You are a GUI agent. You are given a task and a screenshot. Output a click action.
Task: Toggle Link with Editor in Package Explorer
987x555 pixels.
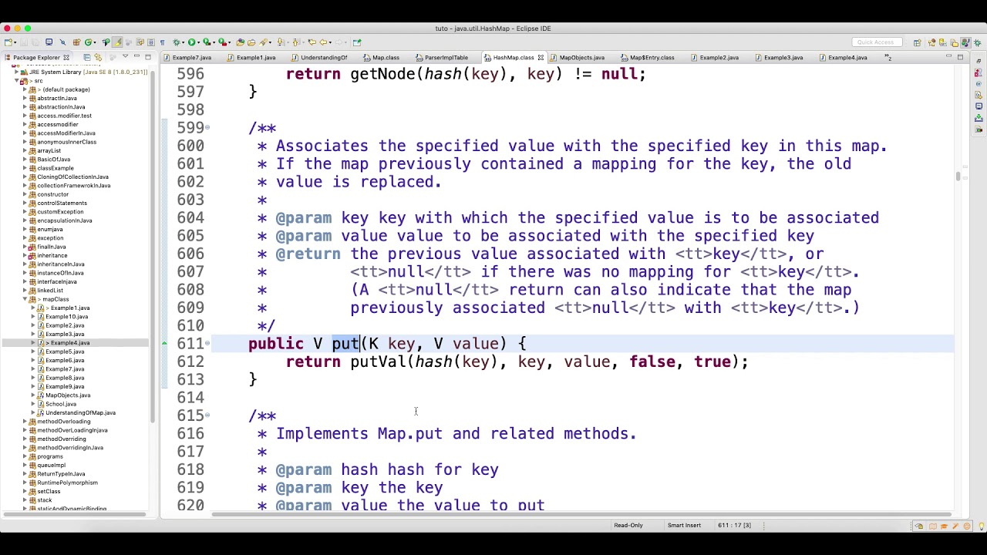click(98, 57)
